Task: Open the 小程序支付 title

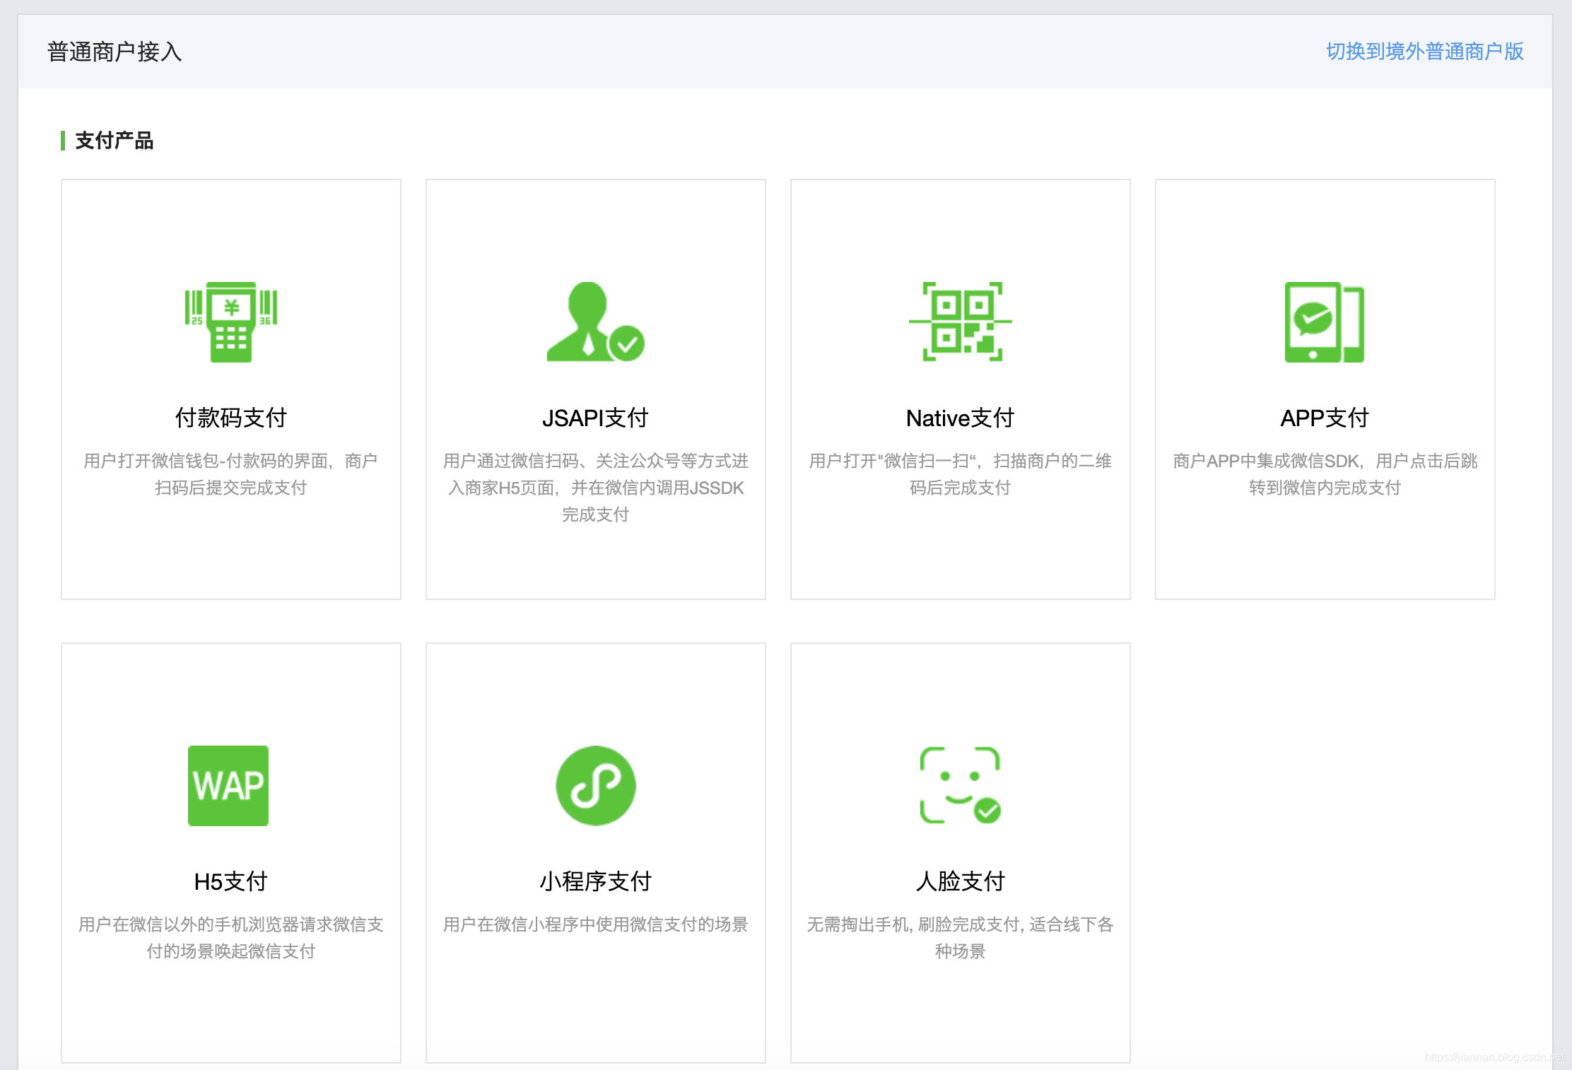Action: [595, 881]
